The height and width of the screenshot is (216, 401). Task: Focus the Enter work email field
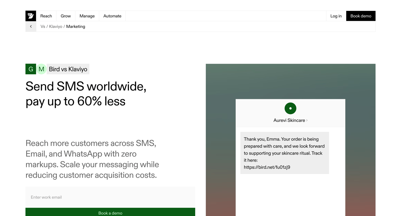110,197
